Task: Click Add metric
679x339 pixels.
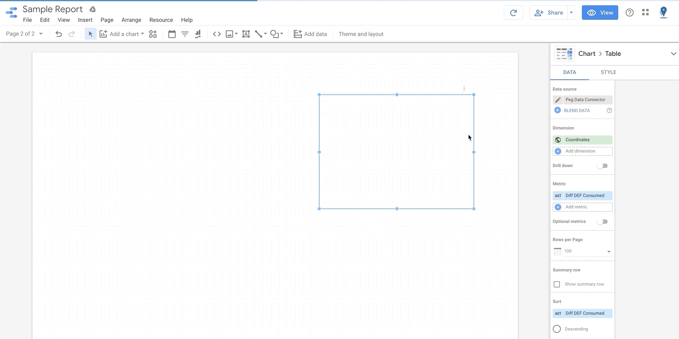Action: click(583, 207)
